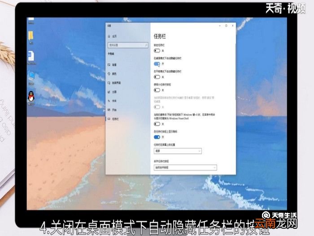Click the 查找设置 search input field
The height and width of the screenshot is (236, 314).
pyautogui.click(x=128, y=45)
